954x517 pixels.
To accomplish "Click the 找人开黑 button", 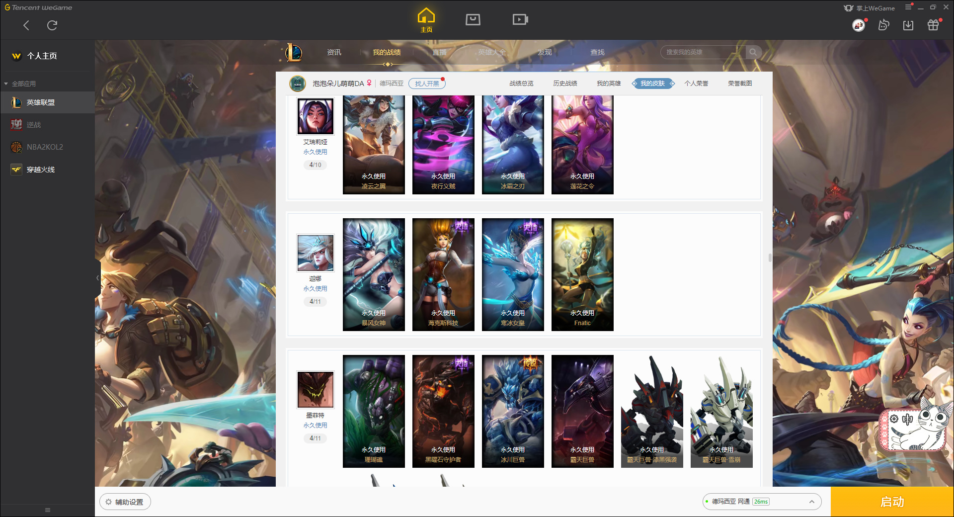I will (x=427, y=84).
